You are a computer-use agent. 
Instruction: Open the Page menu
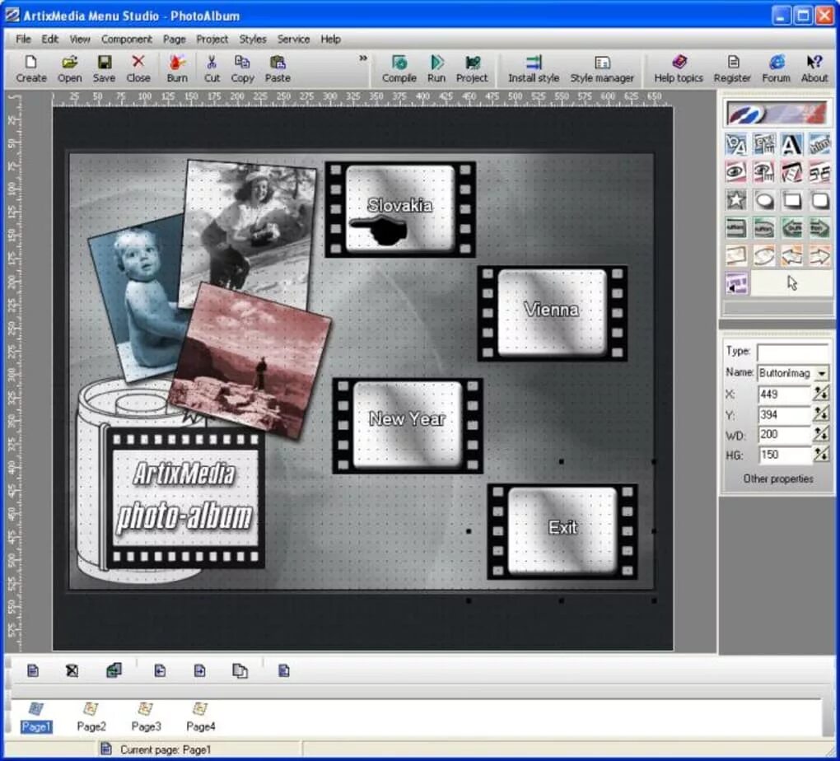coord(175,40)
